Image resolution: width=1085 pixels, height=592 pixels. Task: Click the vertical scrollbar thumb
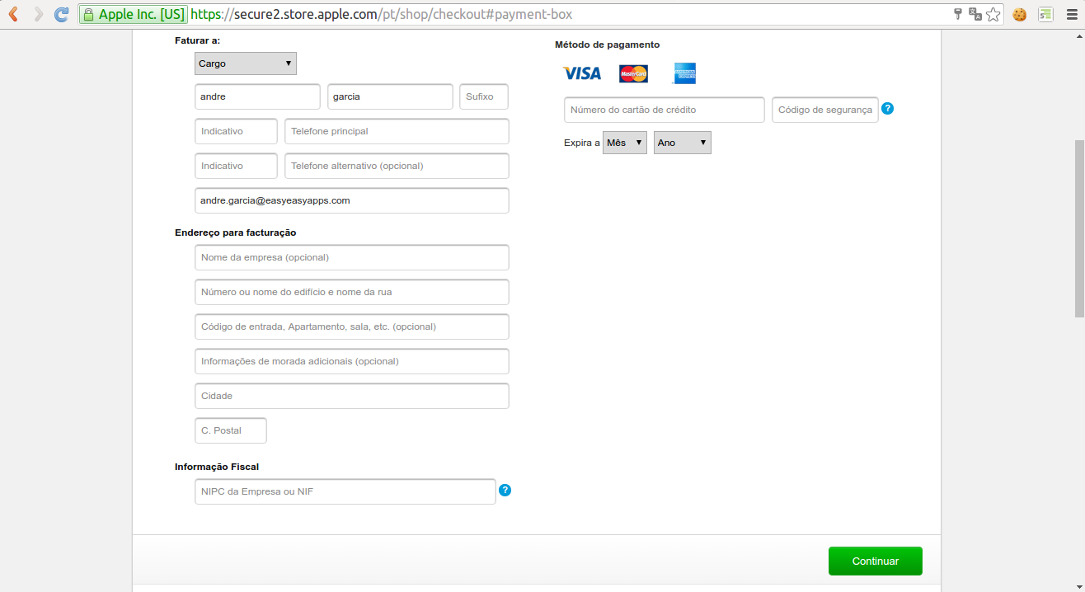point(1078,228)
